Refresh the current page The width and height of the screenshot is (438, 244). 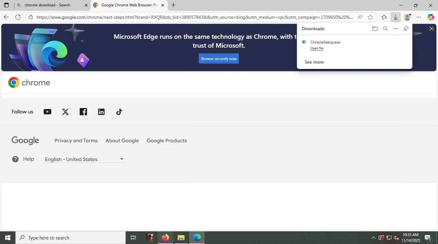click(x=18, y=17)
